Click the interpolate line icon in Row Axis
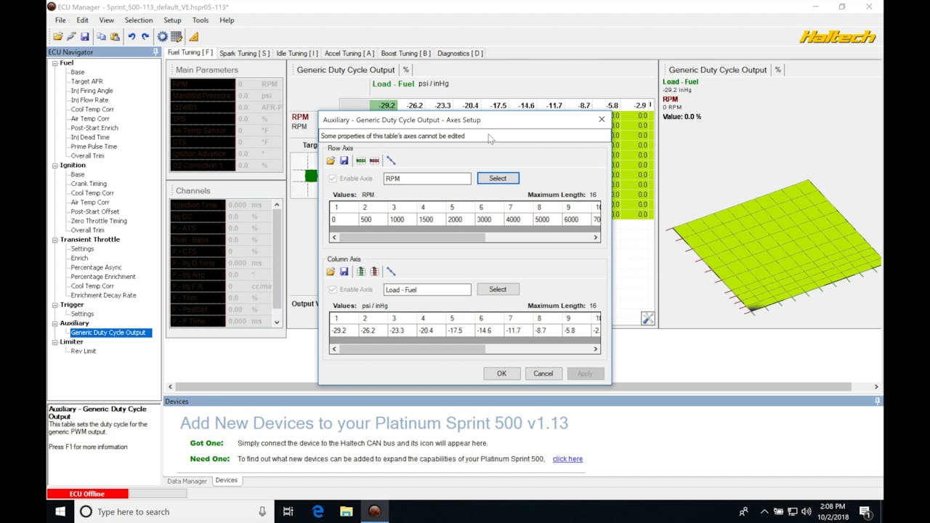This screenshot has width=930, height=523. point(391,161)
